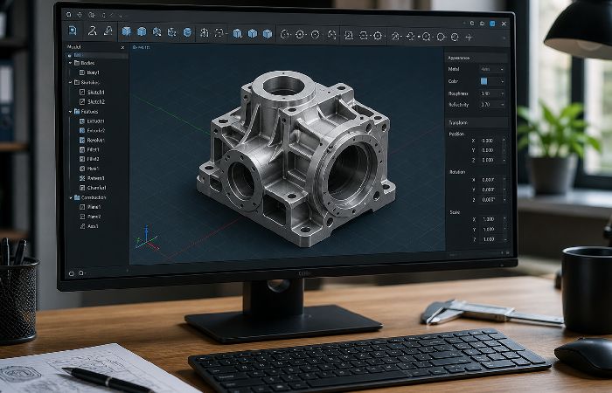Click the blue cylinder-shaped toolbar icon
Screen dimensions: 612x393
coord(187,32)
